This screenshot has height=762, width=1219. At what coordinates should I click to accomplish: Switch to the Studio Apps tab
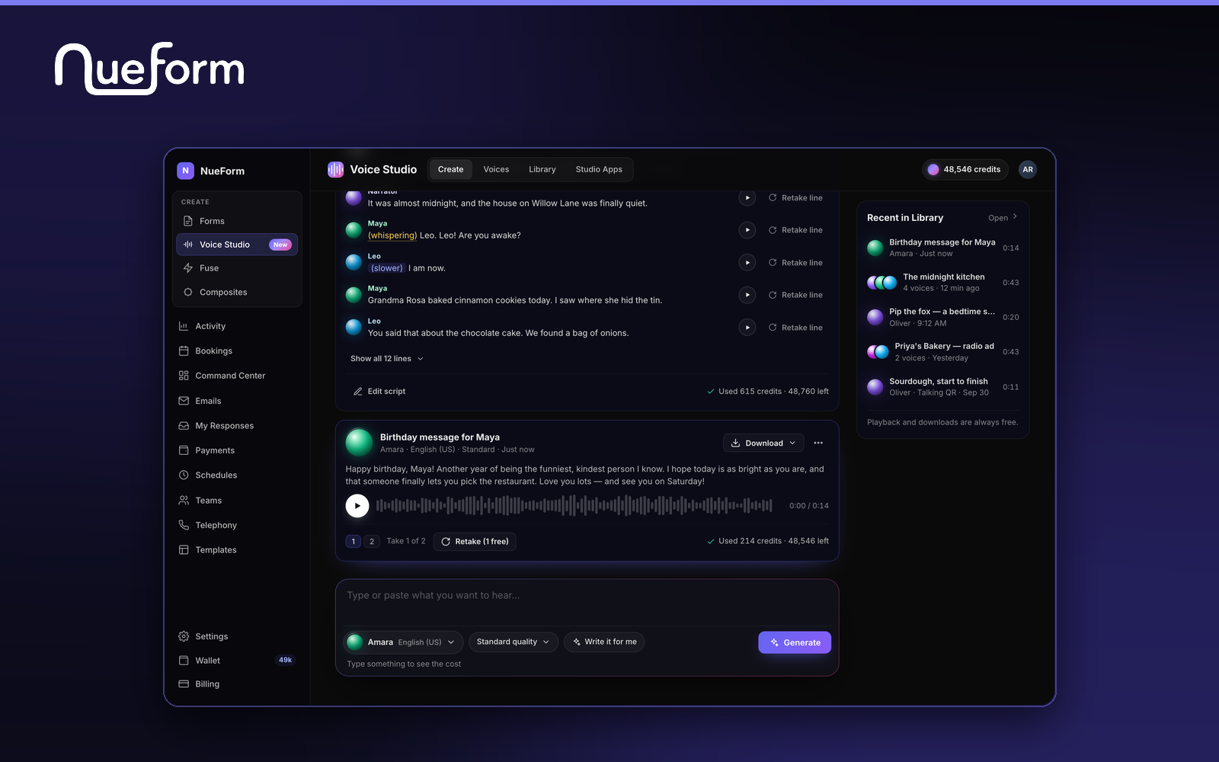599,169
